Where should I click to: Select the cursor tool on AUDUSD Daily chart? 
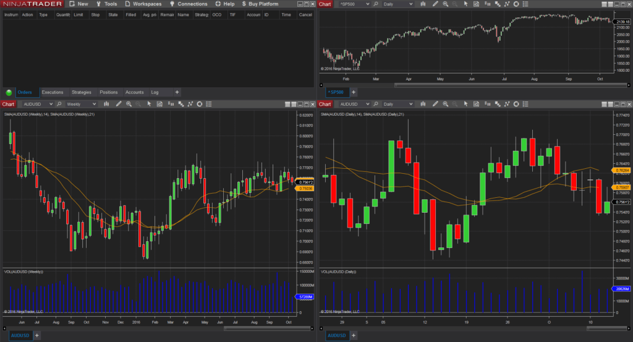(466, 104)
